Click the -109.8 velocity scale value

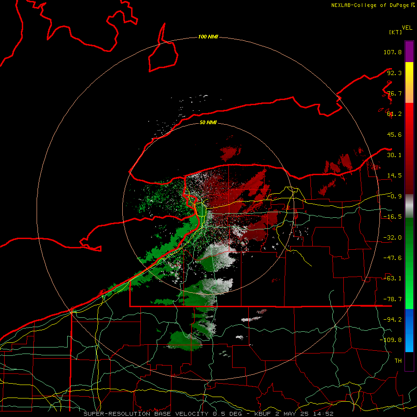(391, 340)
